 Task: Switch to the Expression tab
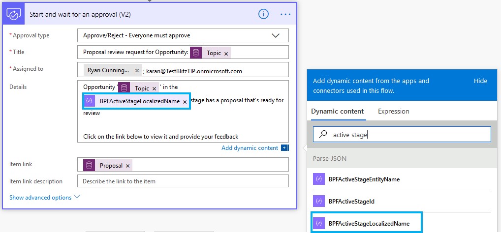click(394, 112)
